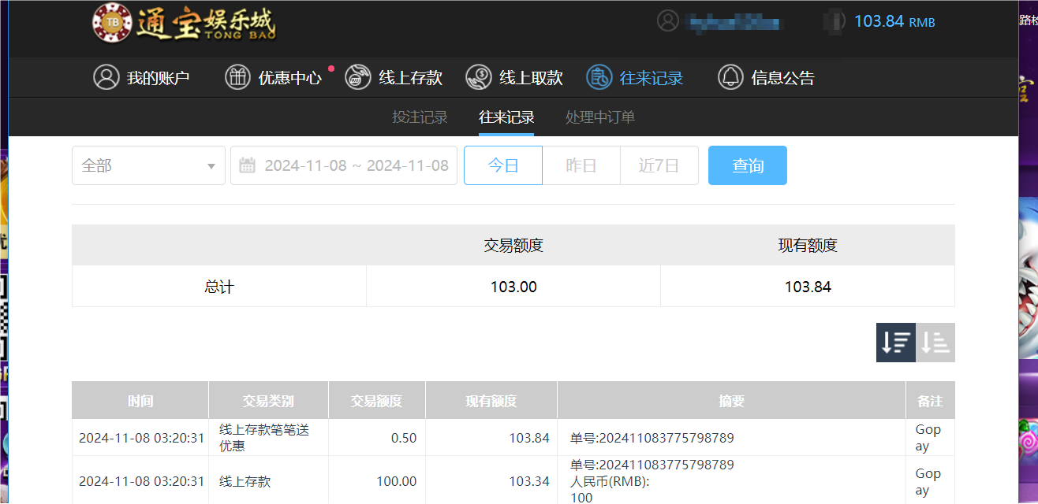Viewport: 1038px width, 504px height.
Task: Click the calendar icon in the date picker
Action: (247, 165)
